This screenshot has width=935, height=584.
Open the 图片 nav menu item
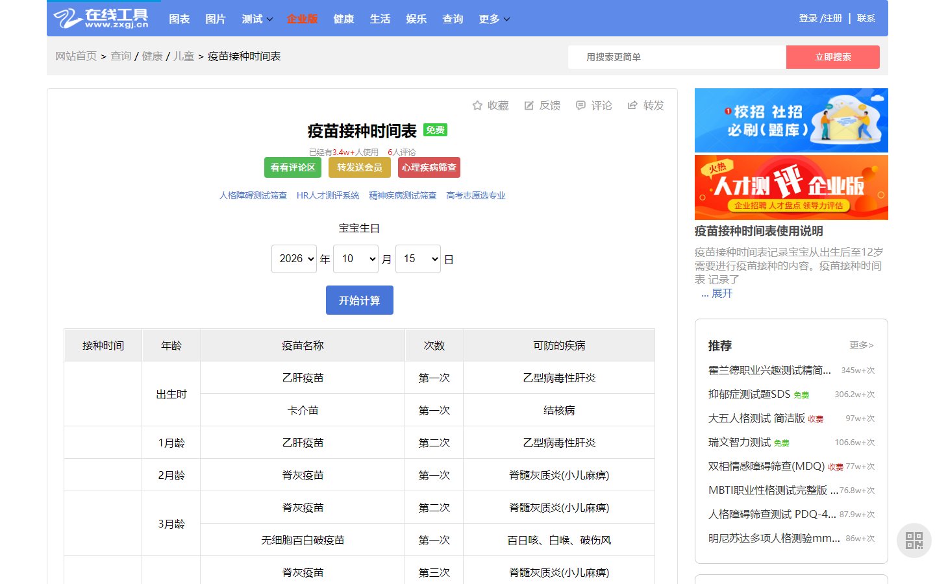pyautogui.click(x=216, y=19)
